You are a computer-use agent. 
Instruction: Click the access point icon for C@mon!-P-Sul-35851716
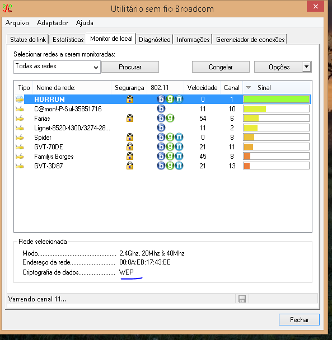pos(20,109)
